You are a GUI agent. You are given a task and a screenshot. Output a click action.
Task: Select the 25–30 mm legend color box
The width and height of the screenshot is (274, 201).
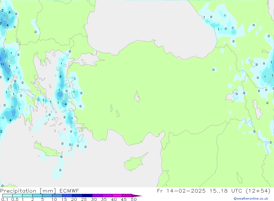87,196
